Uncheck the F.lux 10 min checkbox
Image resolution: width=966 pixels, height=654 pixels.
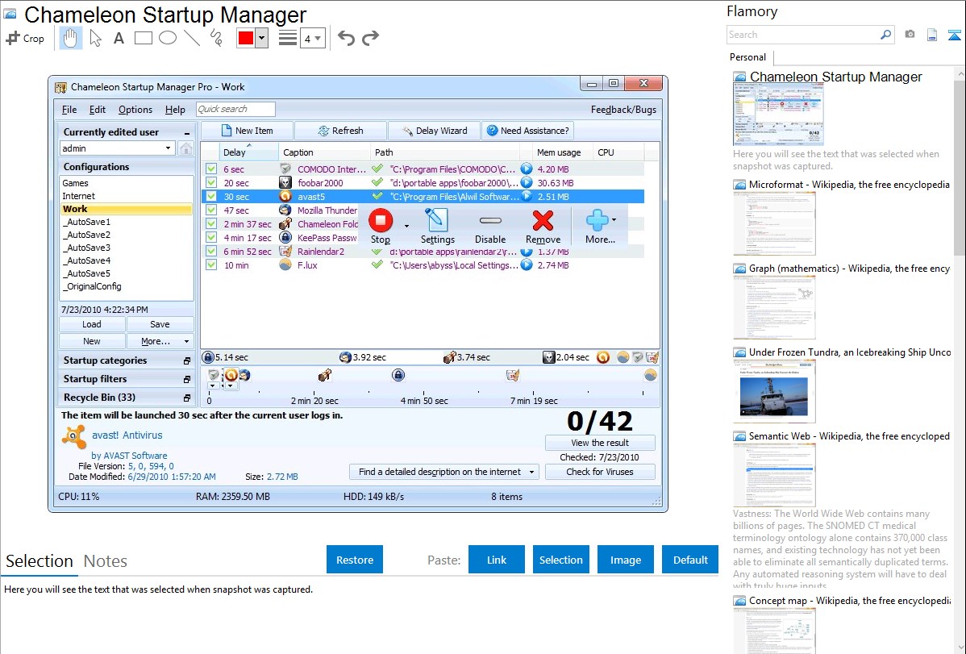211,265
